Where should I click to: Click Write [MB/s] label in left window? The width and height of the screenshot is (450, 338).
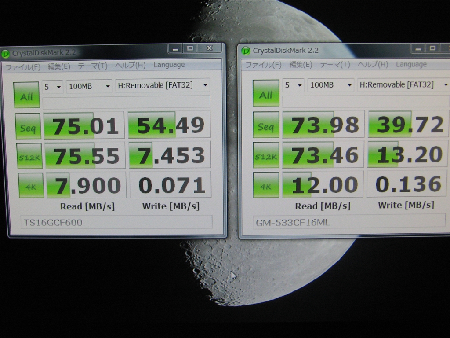click(171, 206)
